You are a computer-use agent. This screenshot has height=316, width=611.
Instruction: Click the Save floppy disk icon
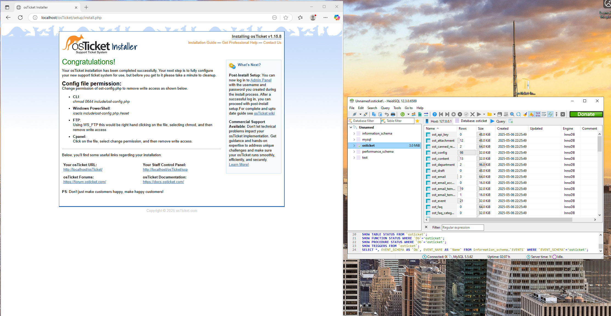(499, 114)
